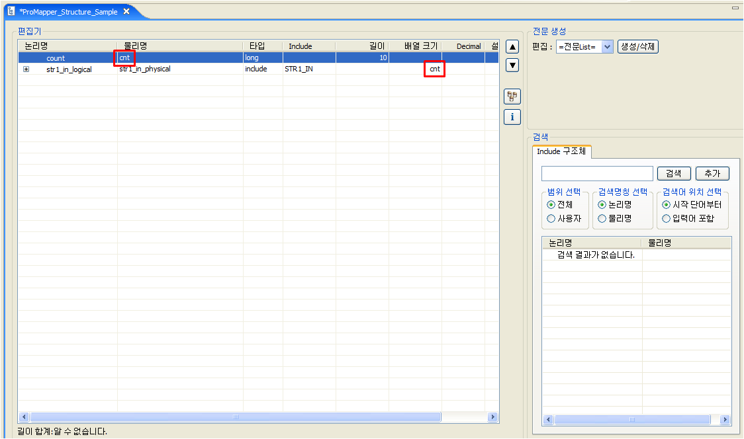Move the count row up using the up arrow
Image resolution: width=744 pixels, height=439 pixels.
[512, 46]
